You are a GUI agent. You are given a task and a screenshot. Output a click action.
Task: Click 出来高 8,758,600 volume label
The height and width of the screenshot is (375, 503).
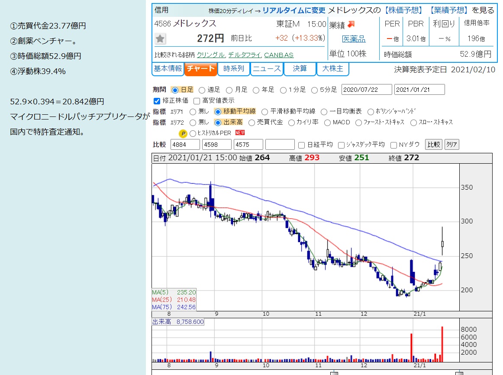[x=178, y=322]
